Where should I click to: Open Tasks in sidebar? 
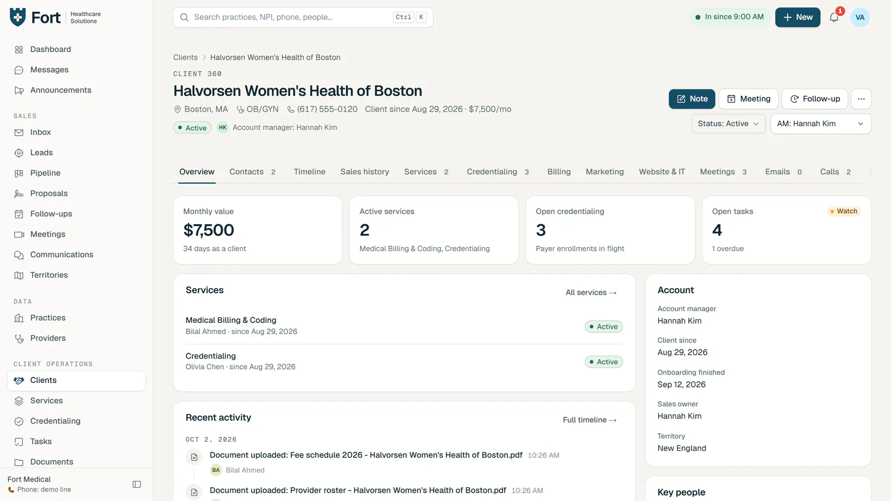coord(76,441)
